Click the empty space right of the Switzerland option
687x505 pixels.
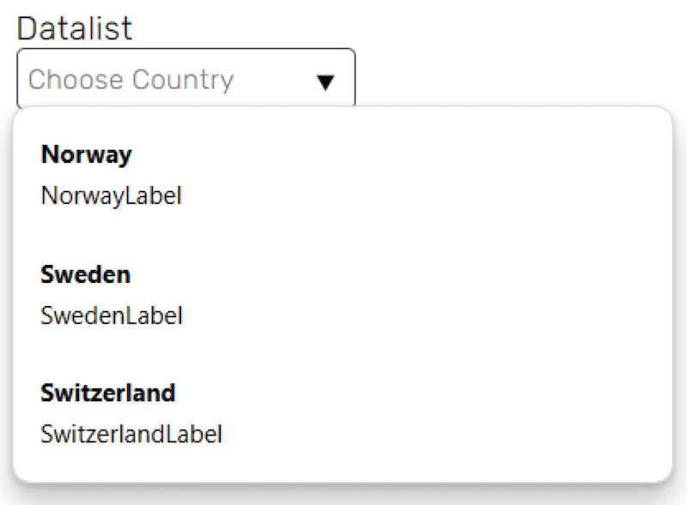pyautogui.click(x=447, y=412)
